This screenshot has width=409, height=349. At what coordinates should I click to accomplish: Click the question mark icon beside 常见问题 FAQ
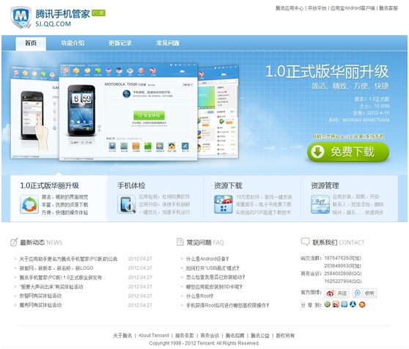pyautogui.click(x=180, y=242)
